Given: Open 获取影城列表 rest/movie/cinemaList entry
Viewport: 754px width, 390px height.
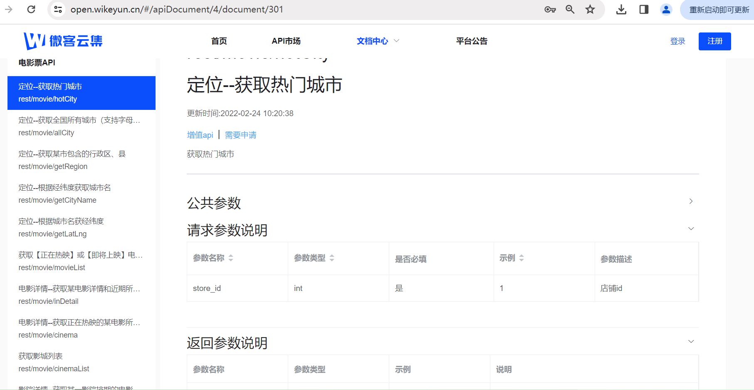Looking at the screenshot, I should [82, 363].
